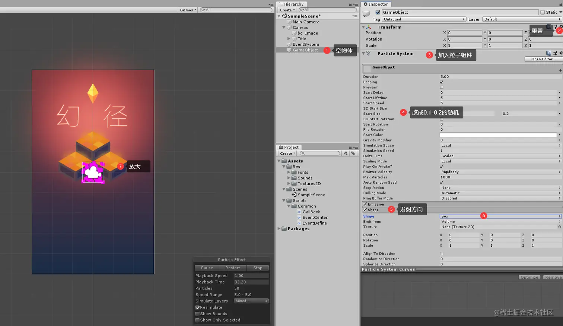Open Particle System help reference icon

click(x=548, y=53)
